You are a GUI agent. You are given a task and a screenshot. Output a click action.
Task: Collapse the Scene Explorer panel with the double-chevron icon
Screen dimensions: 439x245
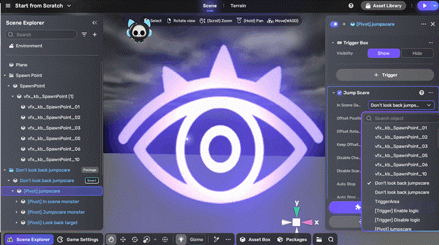tap(94, 23)
